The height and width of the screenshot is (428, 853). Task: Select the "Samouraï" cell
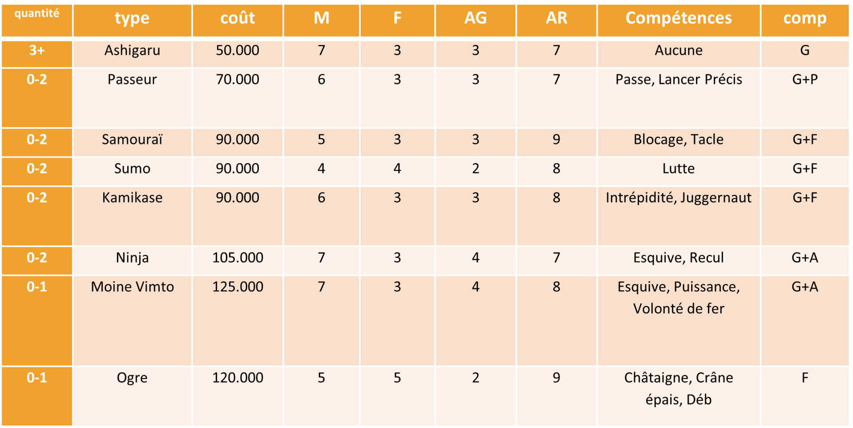point(132,140)
